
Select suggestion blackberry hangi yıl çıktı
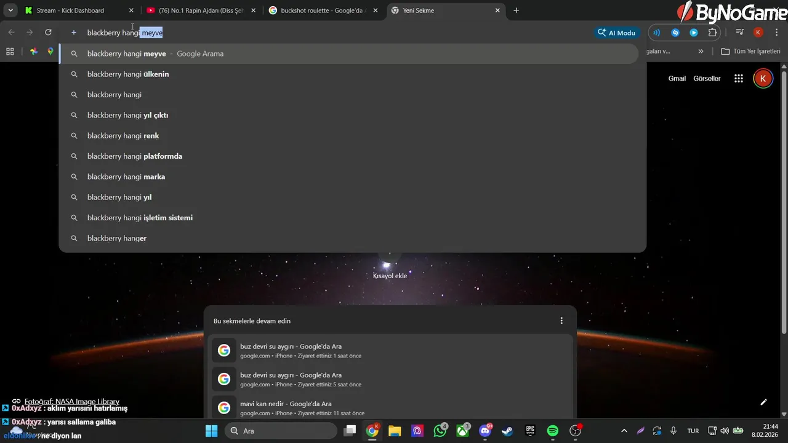tap(349, 115)
